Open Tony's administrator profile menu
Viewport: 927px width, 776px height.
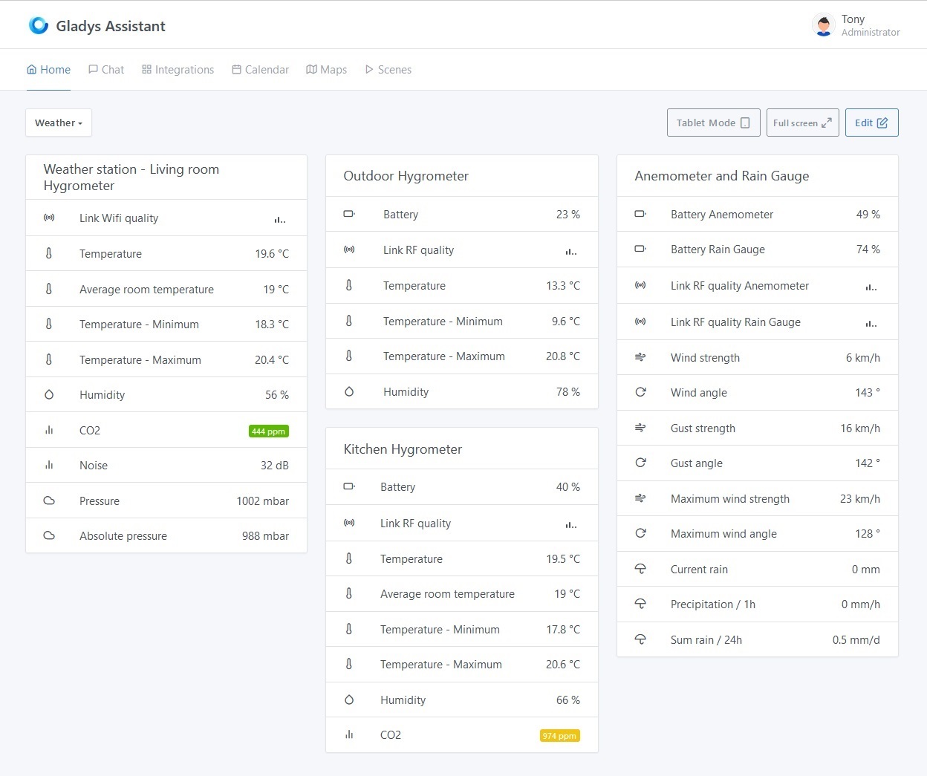pyautogui.click(x=856, y=25)
